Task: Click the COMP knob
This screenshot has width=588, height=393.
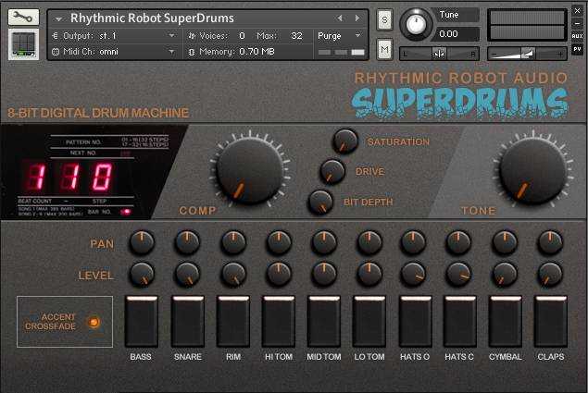Action: (x=248, y=171)
